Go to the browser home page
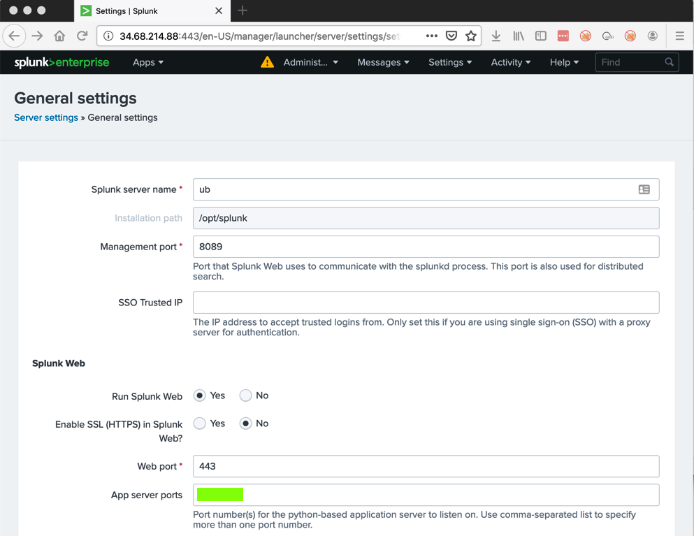Screen dimensions: 694x536 click(x=59, y=36)
